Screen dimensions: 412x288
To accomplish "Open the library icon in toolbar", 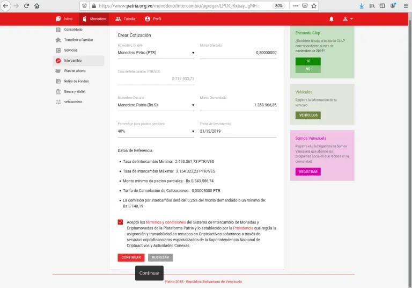I will (372, 6).
